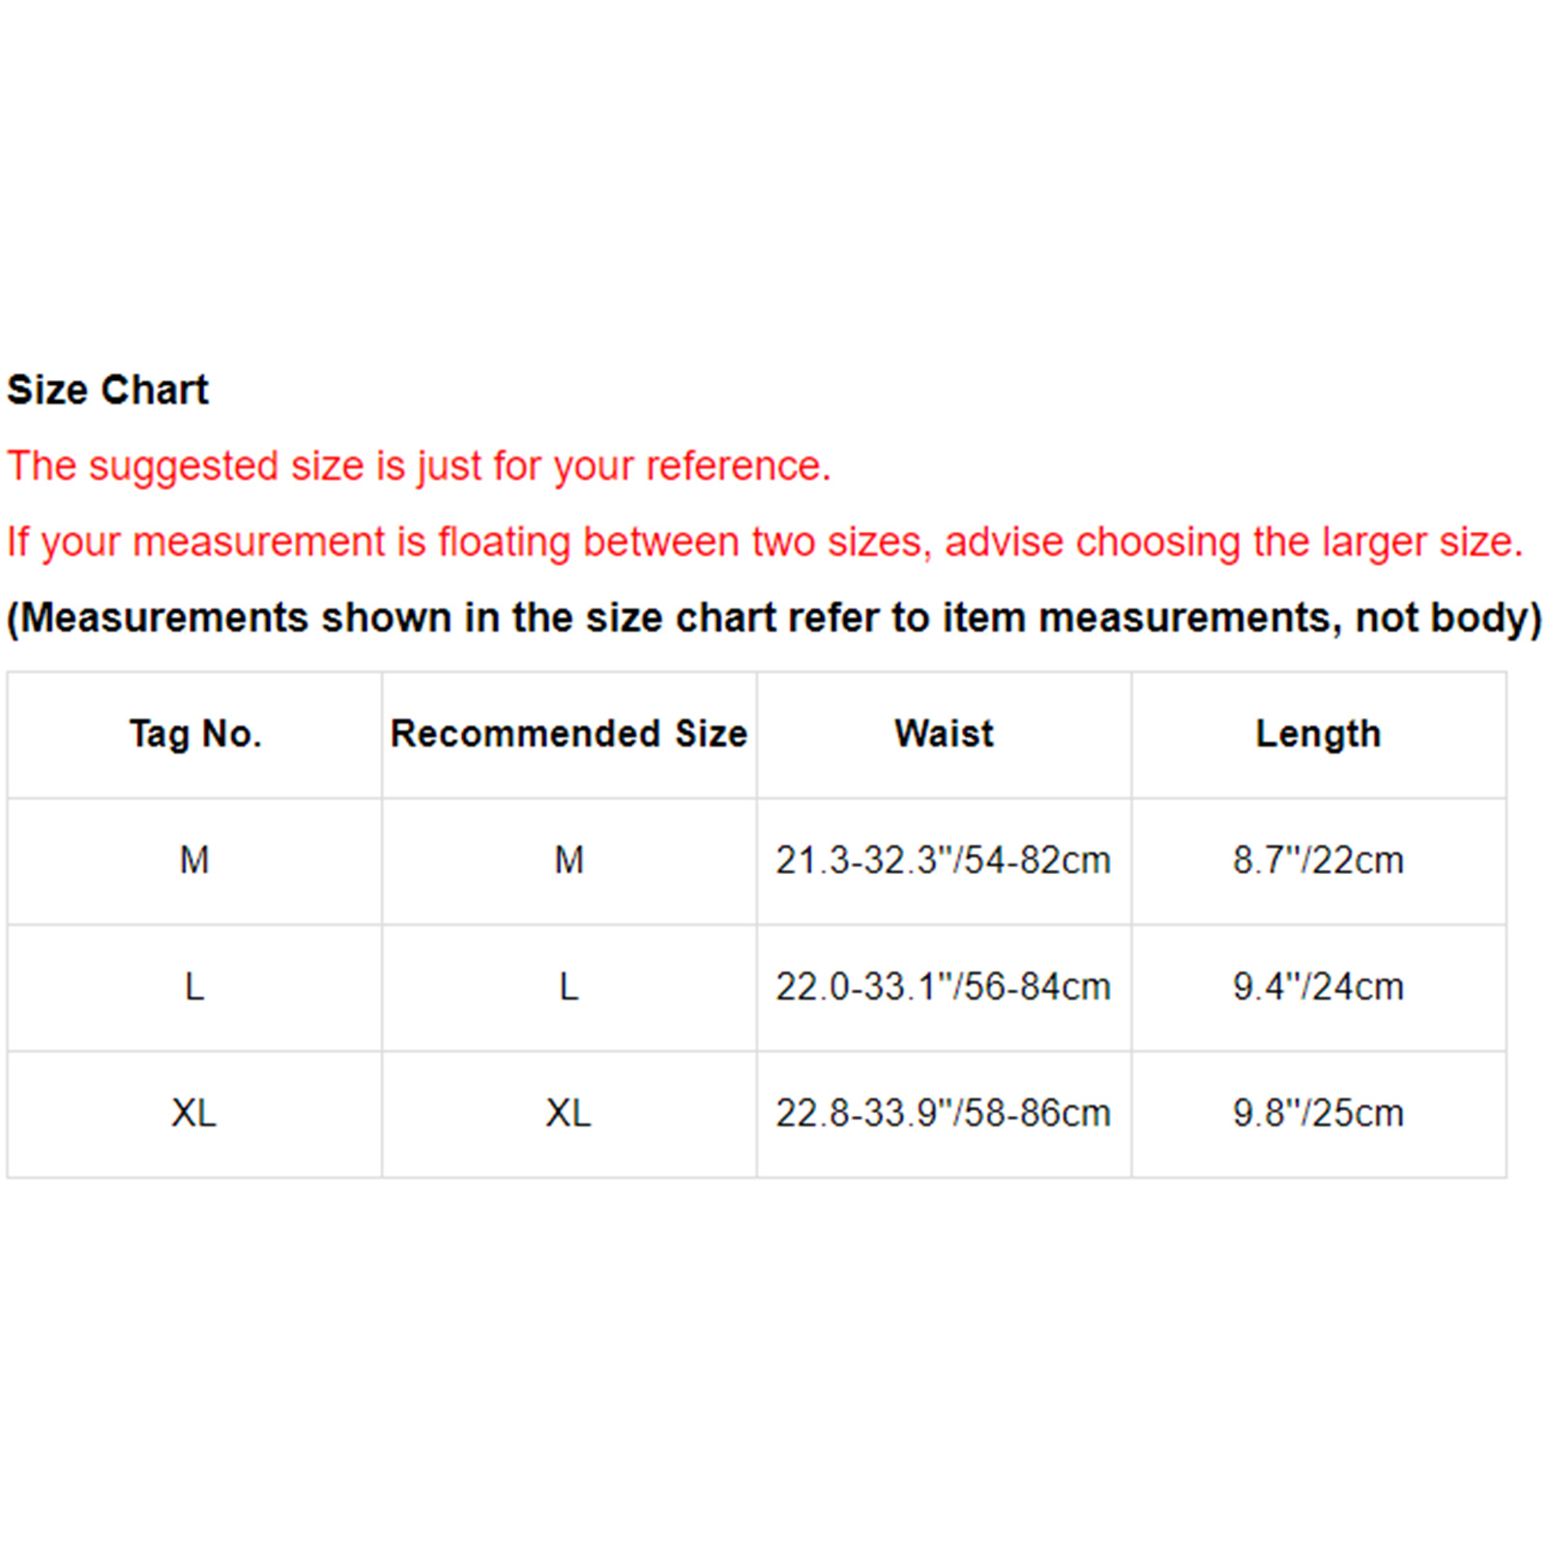Click the 21.3-32.3"/54-82cm waist cell
The width and height of the screenshot is (1547, 1547).
click(x=943, y=860)
